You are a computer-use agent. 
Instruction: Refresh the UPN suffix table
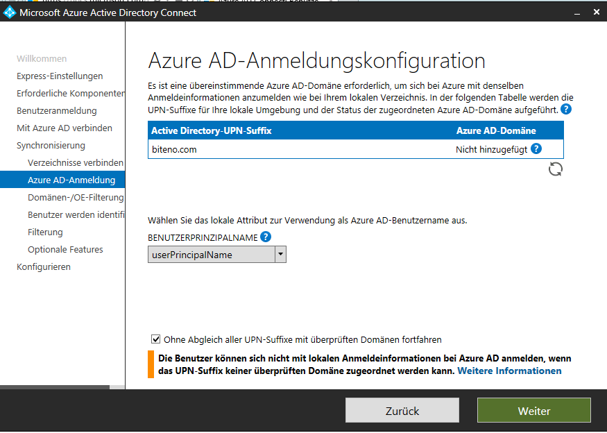556,169
